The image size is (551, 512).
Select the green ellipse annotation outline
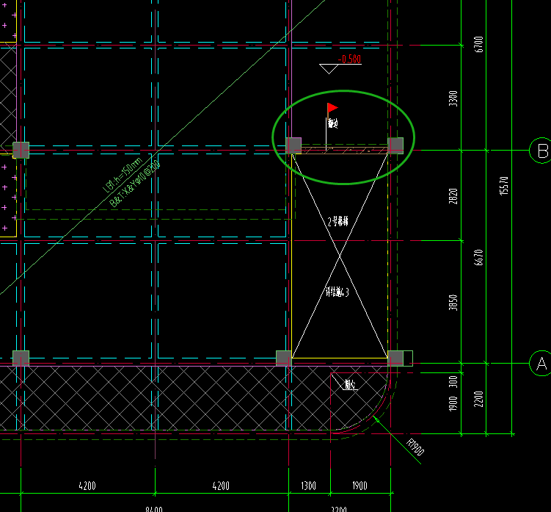[x=343, y=137]
